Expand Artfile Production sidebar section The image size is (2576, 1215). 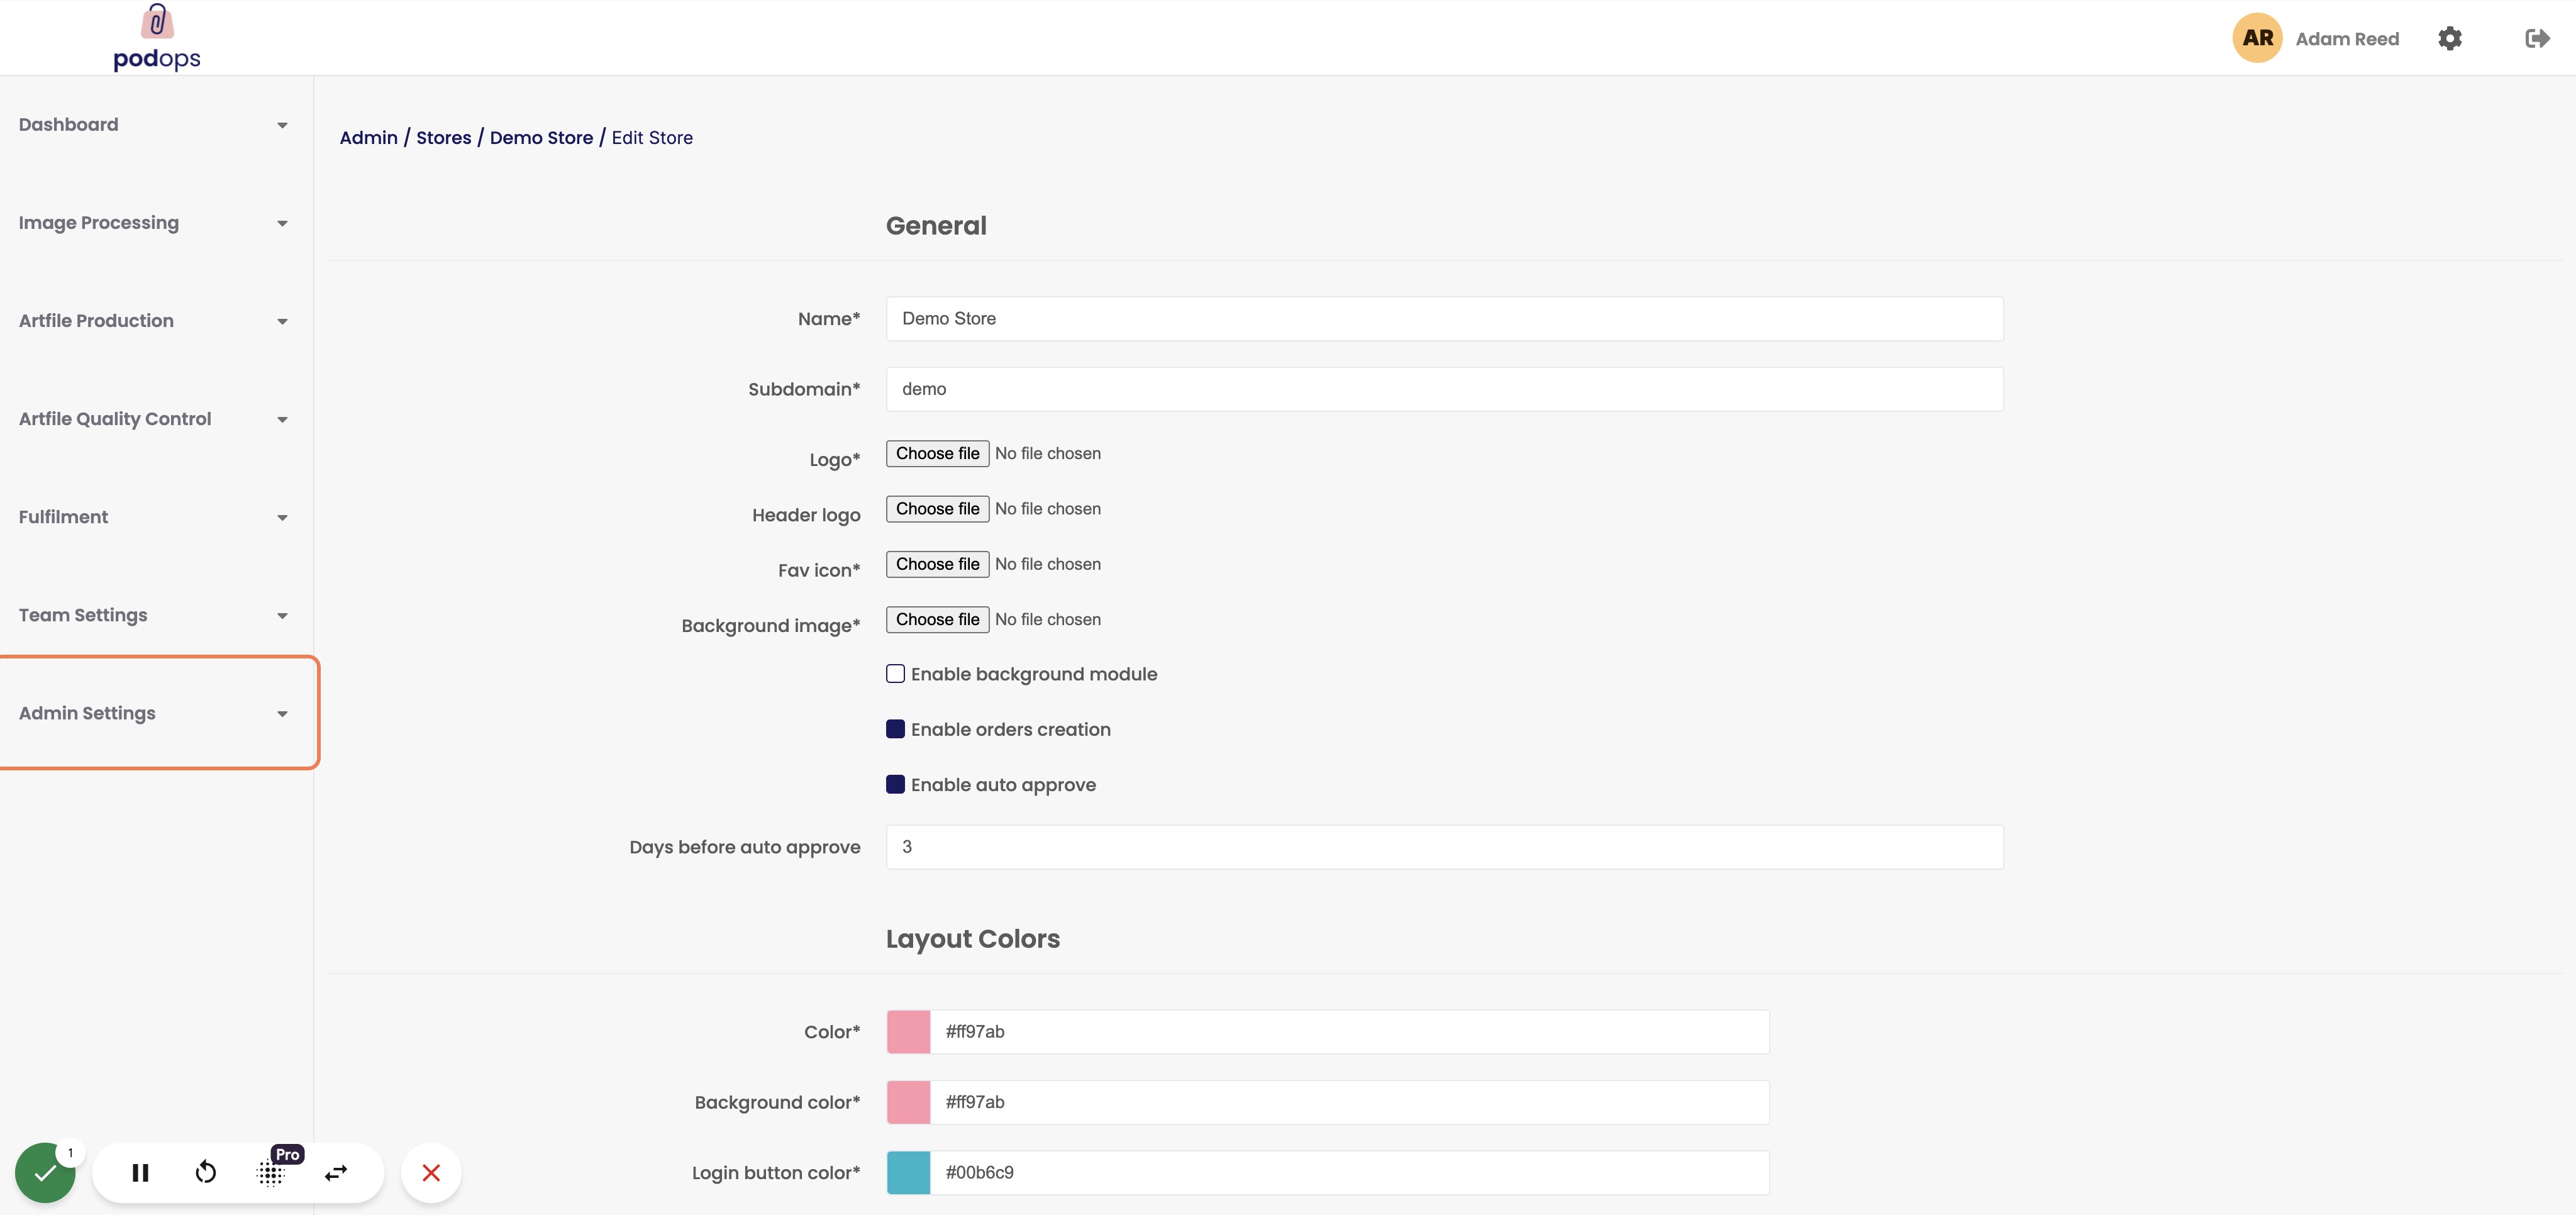tap(156, 321)
